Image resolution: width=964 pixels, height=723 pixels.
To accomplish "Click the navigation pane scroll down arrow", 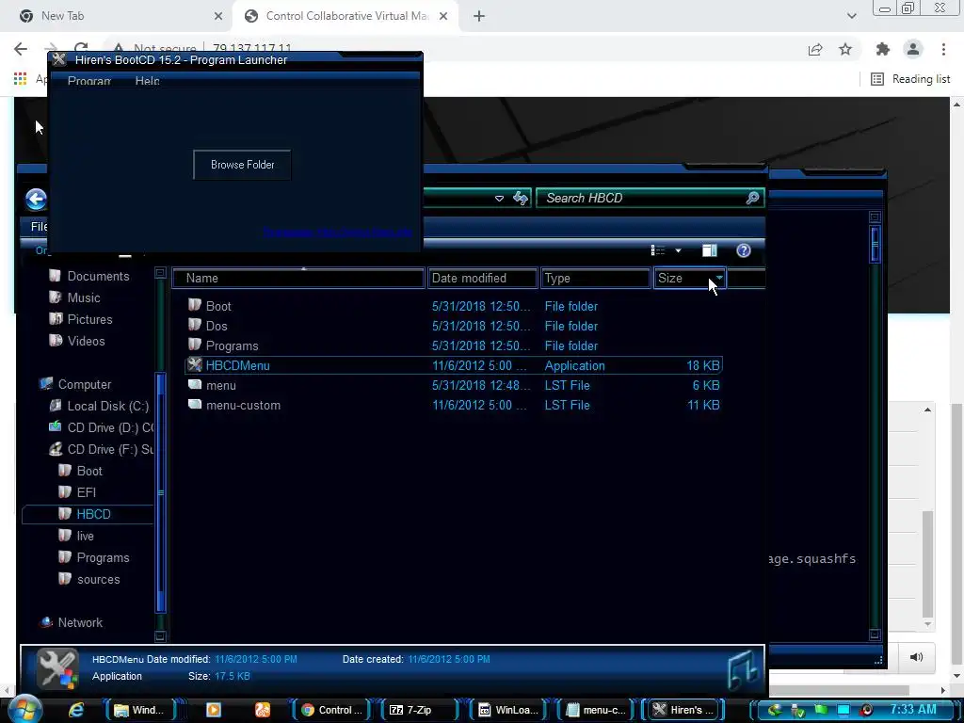I will 160,636.
